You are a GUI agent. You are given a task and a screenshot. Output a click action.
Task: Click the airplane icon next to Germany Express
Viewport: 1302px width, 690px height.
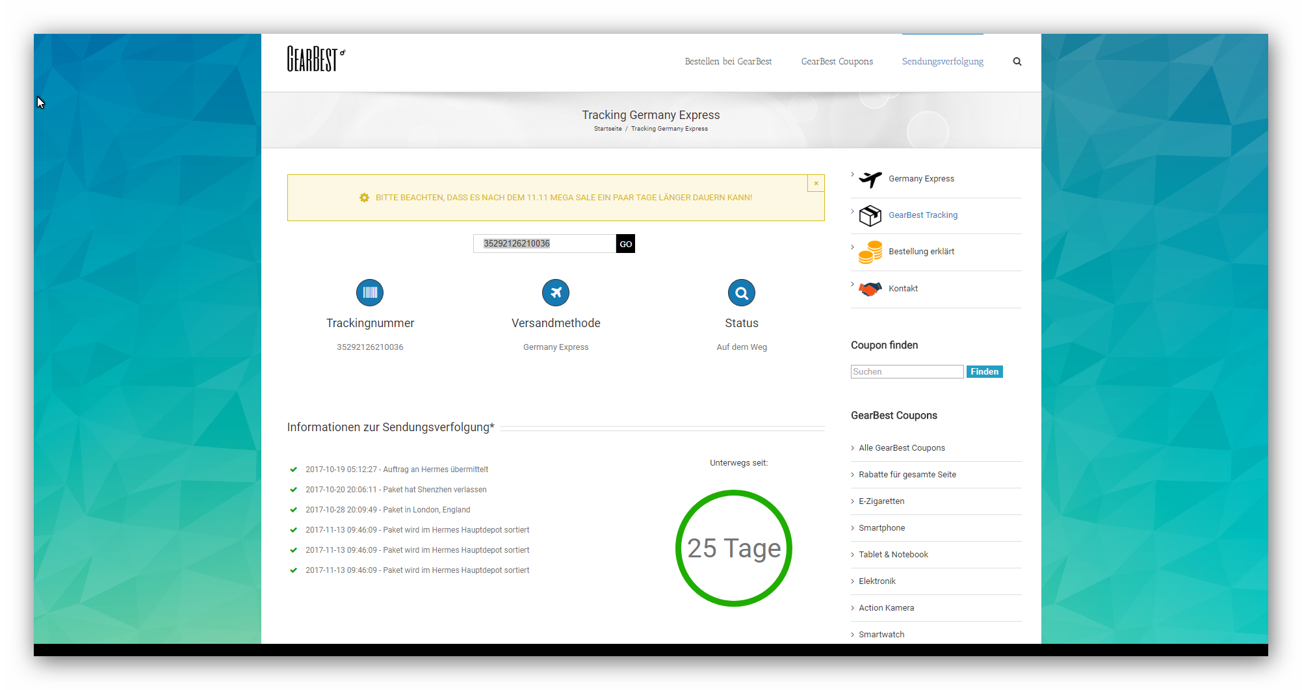point(870,179)
